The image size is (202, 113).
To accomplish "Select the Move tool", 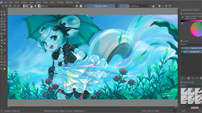I will [5, 34].
